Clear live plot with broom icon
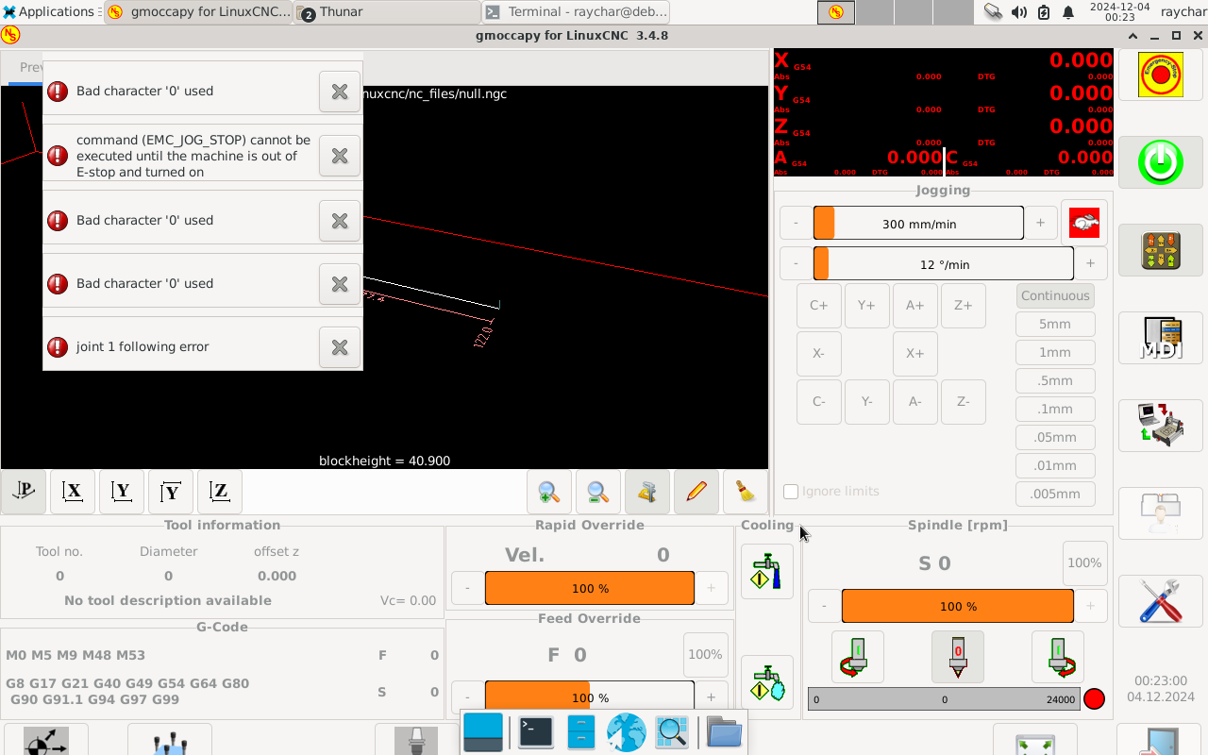Image resolution: width=1208 pixels, height=755 pixels. coord(746,492)
